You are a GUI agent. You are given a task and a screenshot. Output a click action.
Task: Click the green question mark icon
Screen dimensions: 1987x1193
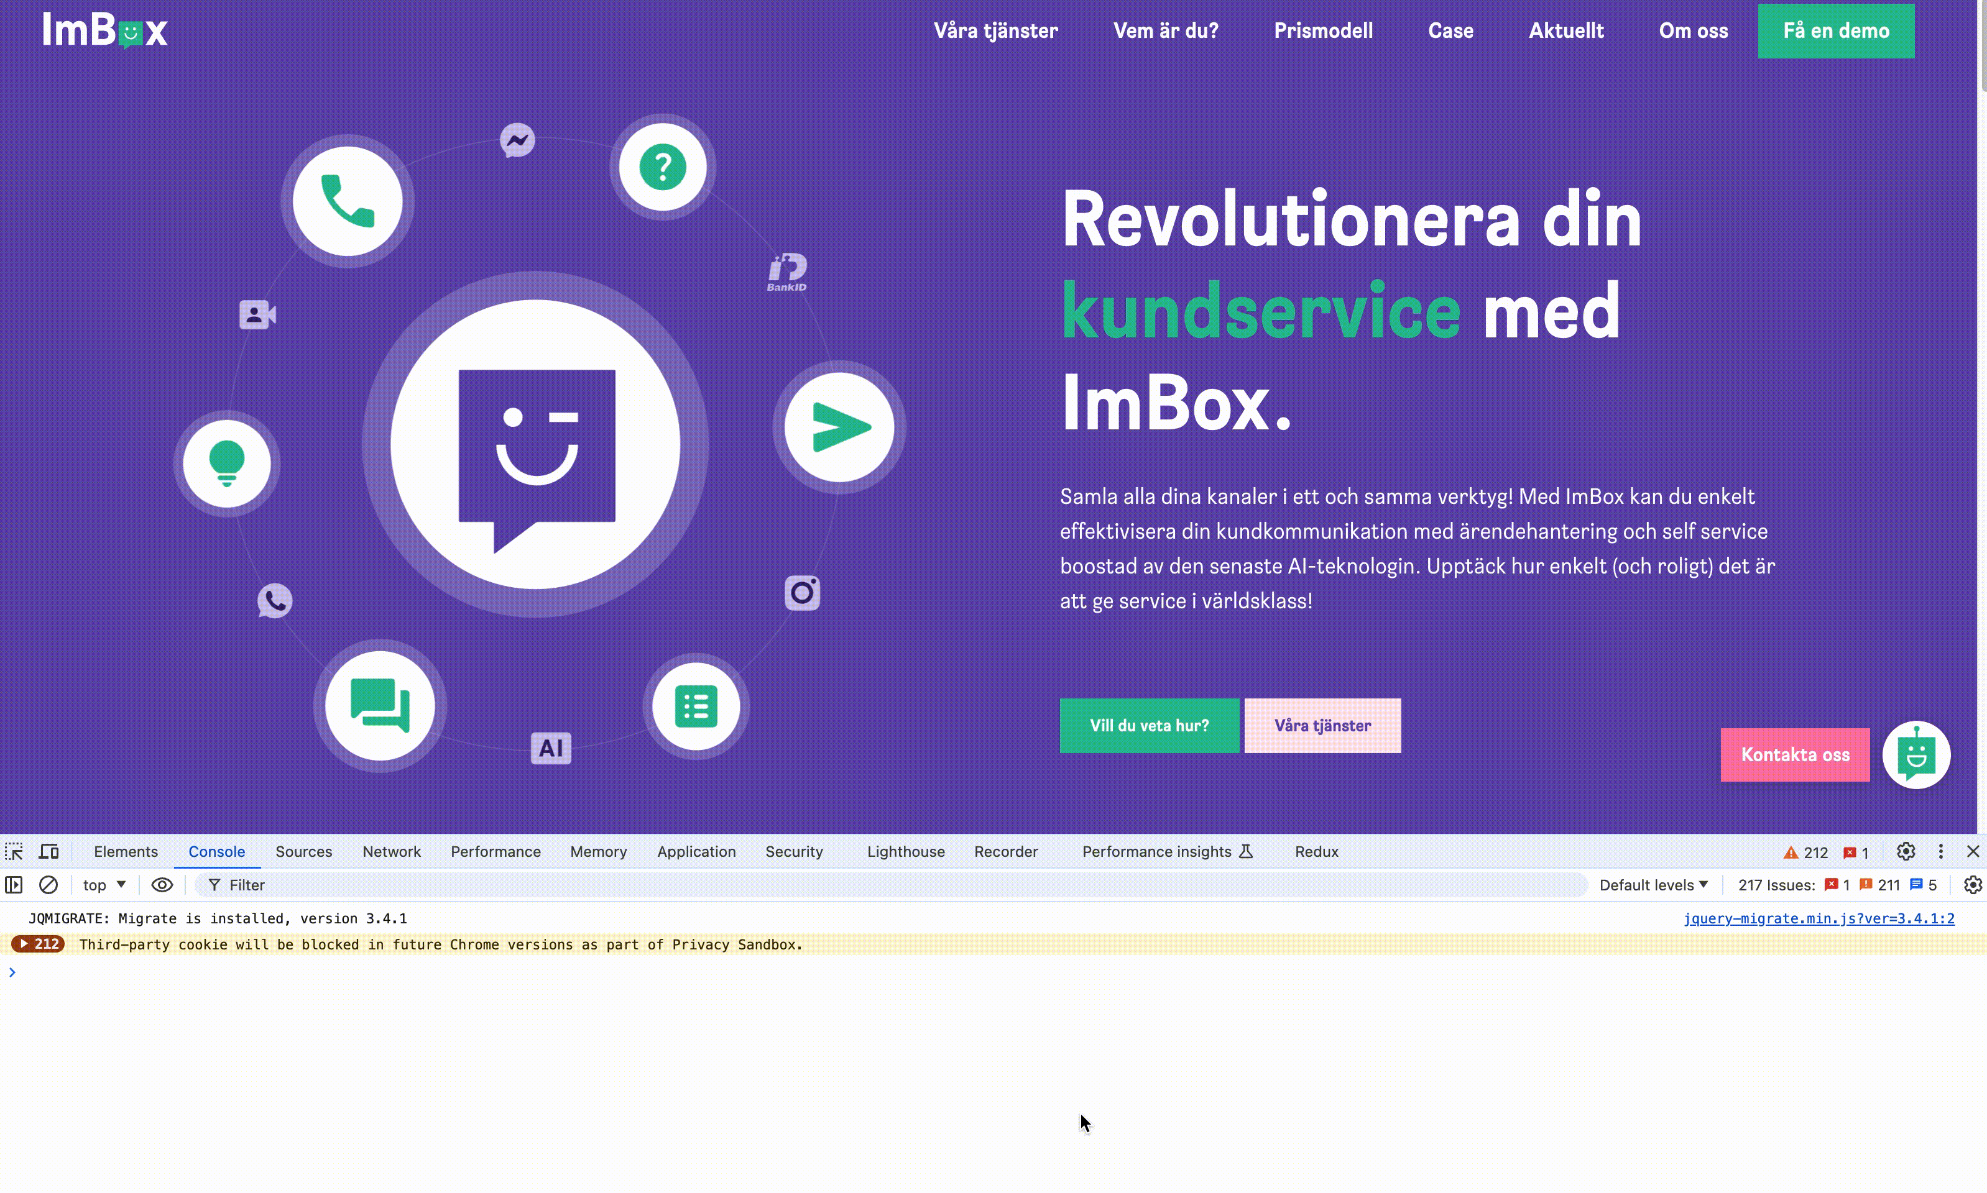coord(663,167)
